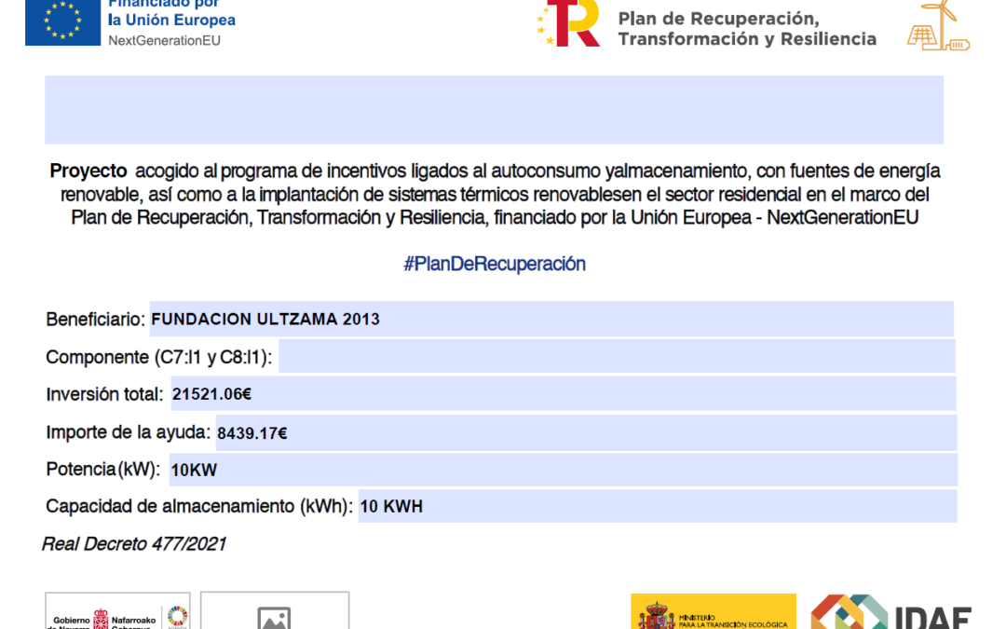The width and height of the screenshot is (1006, 629).
Task: Click the 'la Unión Europea' blue header text
Action: pyautogui.click(x=172, y=20)
